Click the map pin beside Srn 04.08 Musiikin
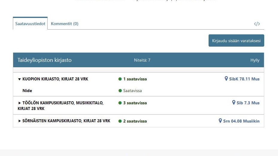 220,121
